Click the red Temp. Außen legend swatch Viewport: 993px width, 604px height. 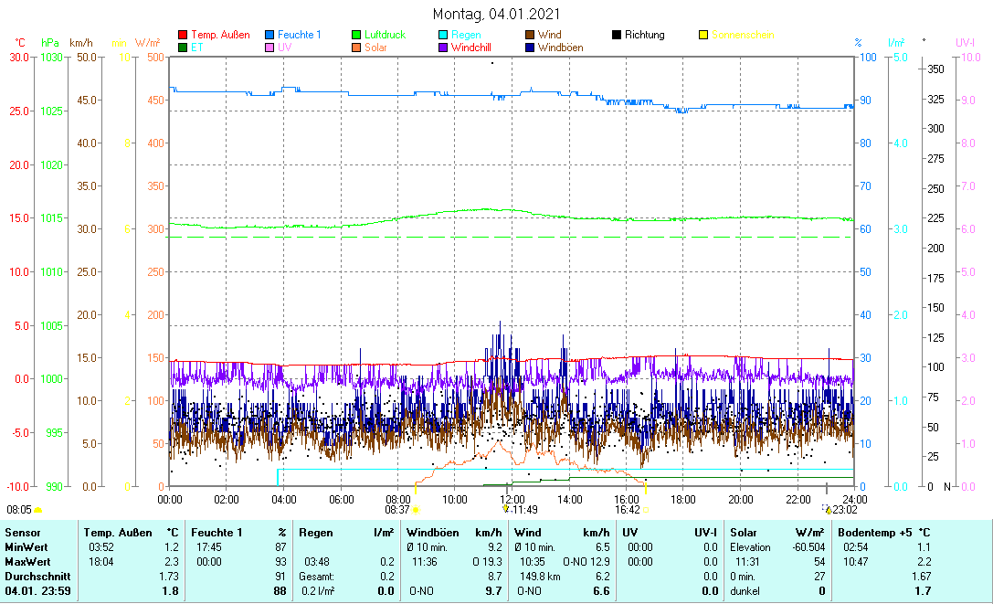click(x=183, y=36)
